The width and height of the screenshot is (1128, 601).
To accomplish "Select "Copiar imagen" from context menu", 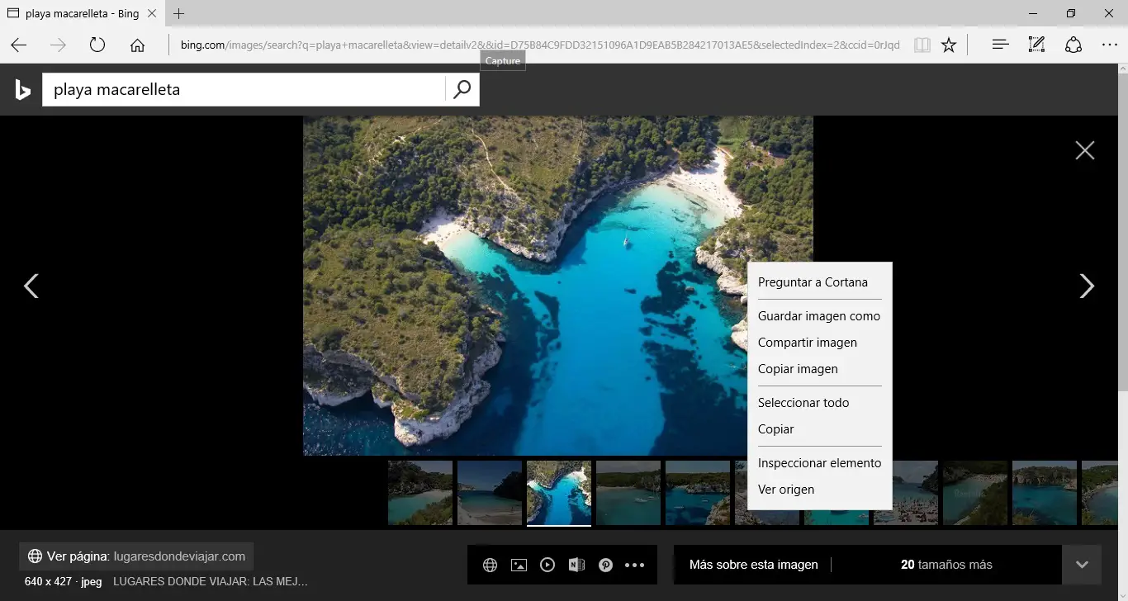I will coord(798,369).
